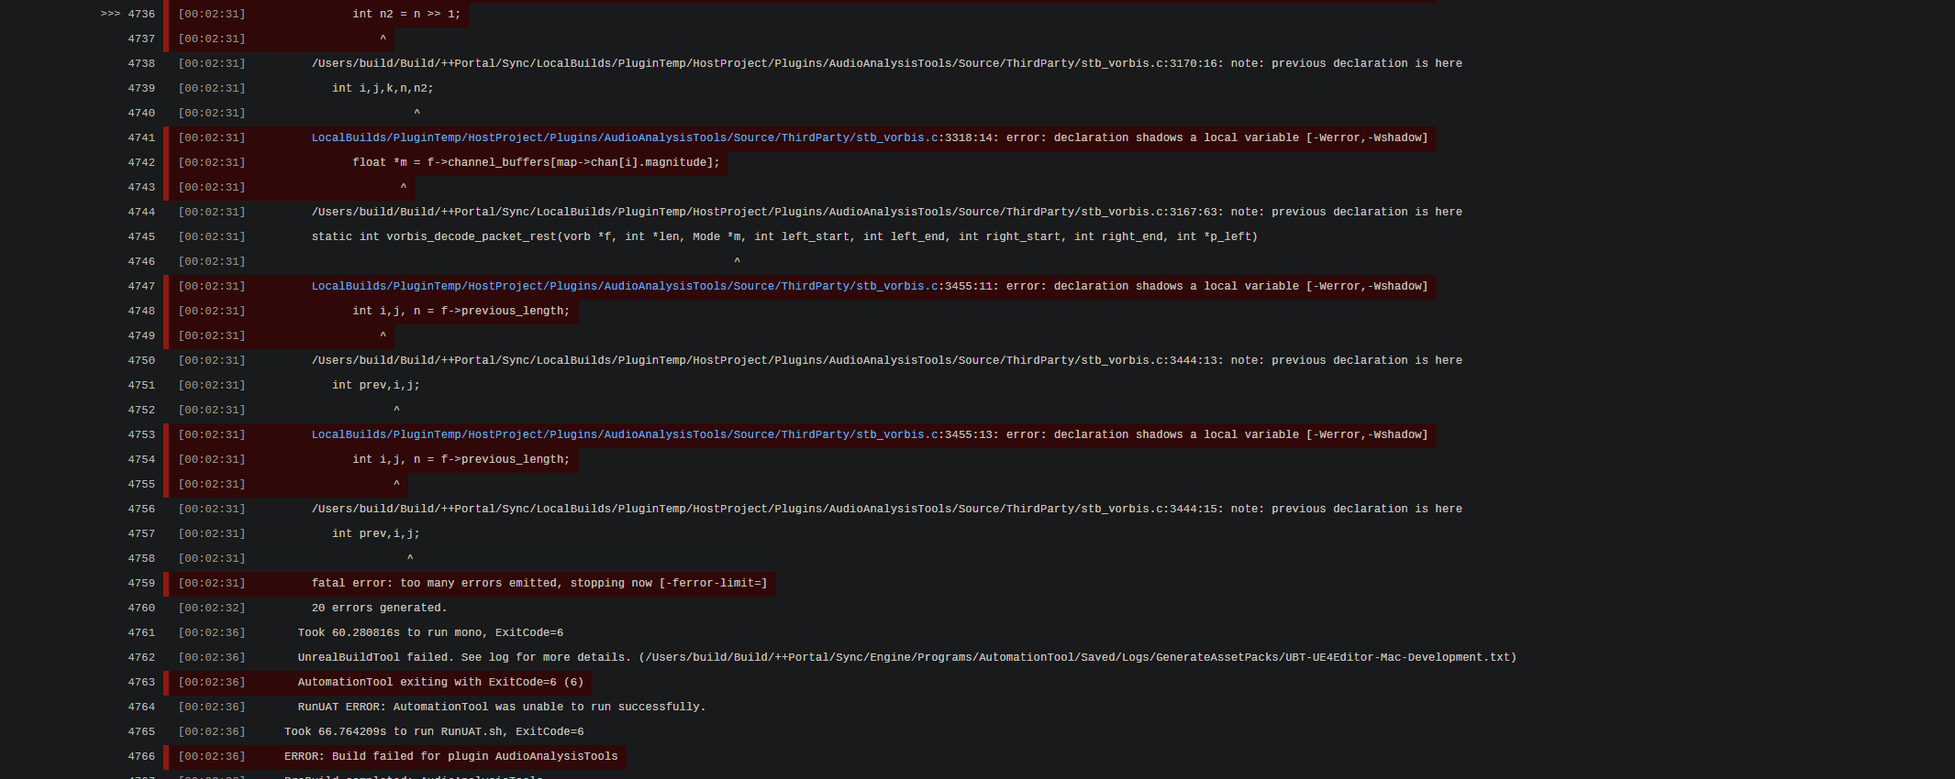Click 'fatal error: too many errors emitted' line
Viewport: 1955px width, 779px height.
[539, 583]
